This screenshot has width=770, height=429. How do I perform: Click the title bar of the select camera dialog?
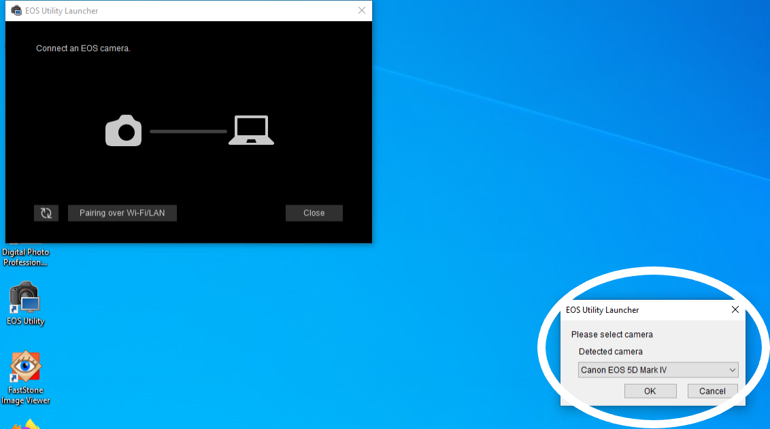pos(646,310)
